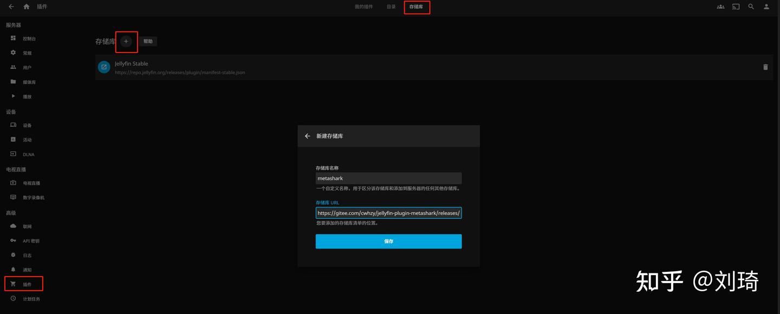The width and height of the screenshot is (780, 314).
Task: Click the search magnifier icon
Action: [x=751, y=6]
